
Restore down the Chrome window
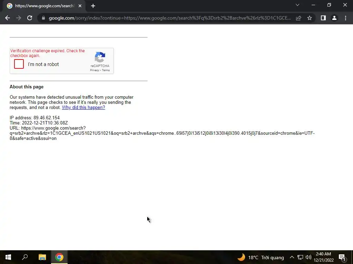click(329, 5)
